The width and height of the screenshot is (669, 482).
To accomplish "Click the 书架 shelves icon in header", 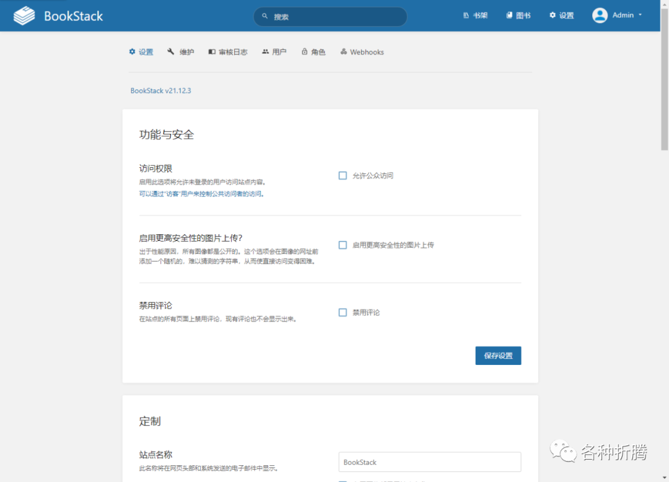I will 466,15.
